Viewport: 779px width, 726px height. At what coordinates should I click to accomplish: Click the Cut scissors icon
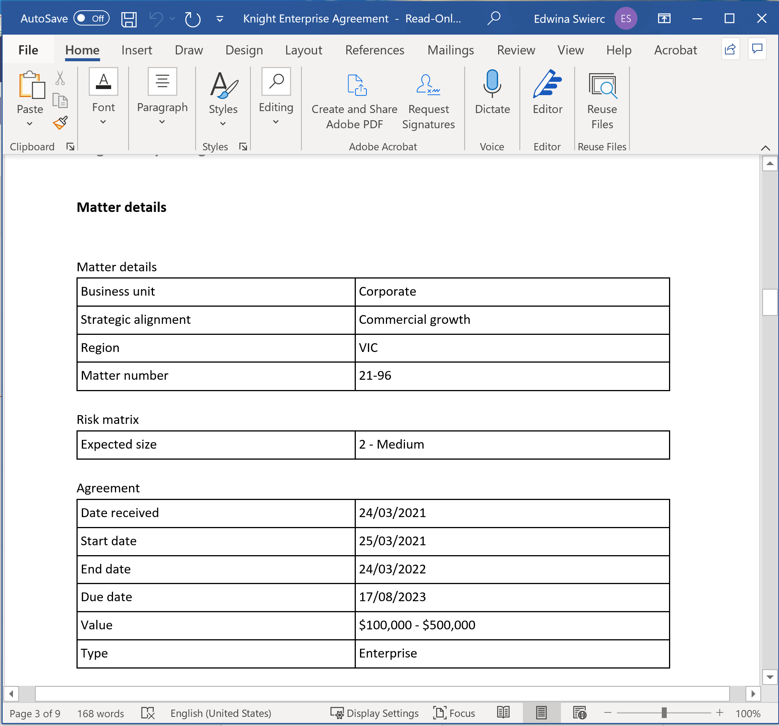60,78
